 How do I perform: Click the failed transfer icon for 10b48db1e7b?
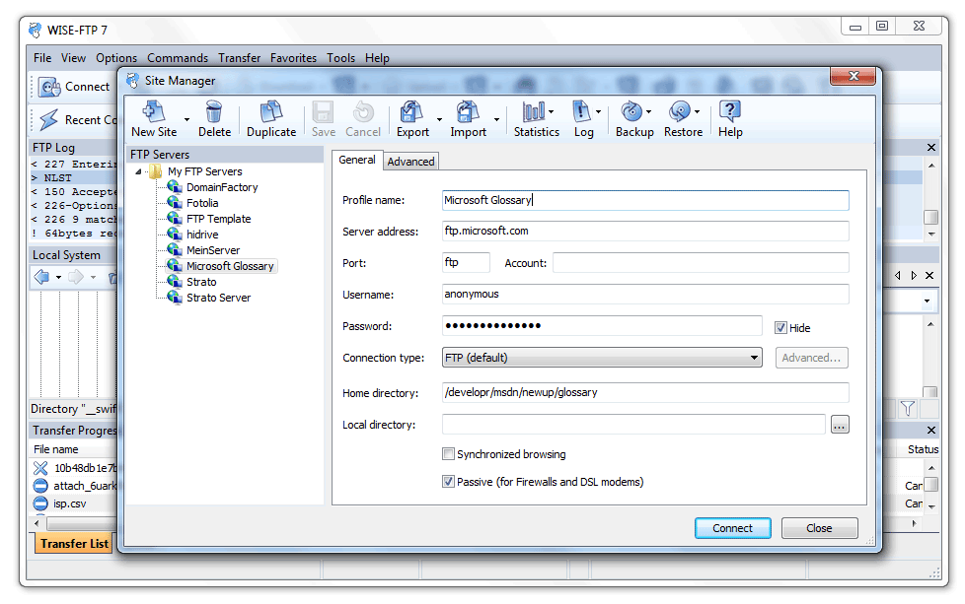coord(40,468)
